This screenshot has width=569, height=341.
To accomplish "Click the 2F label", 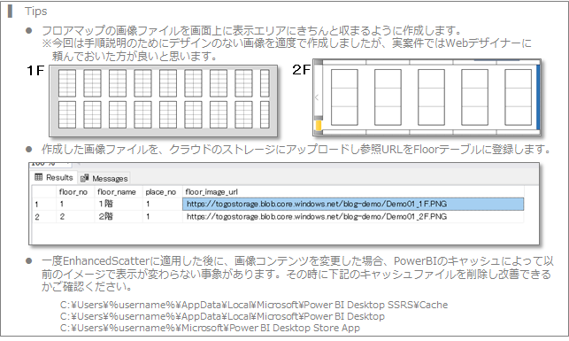I will point(301,70).
